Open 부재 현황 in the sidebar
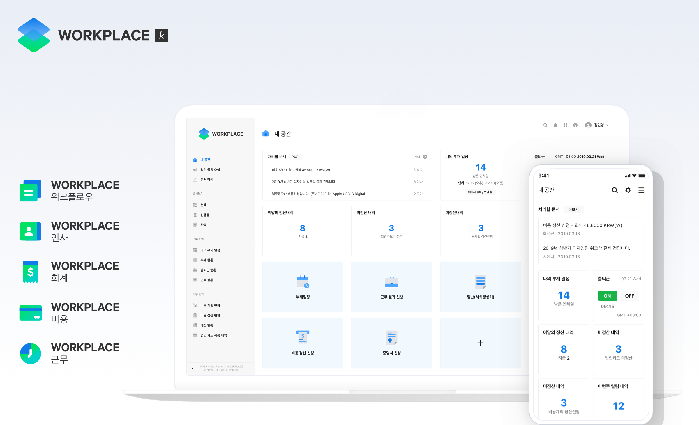 203,260
